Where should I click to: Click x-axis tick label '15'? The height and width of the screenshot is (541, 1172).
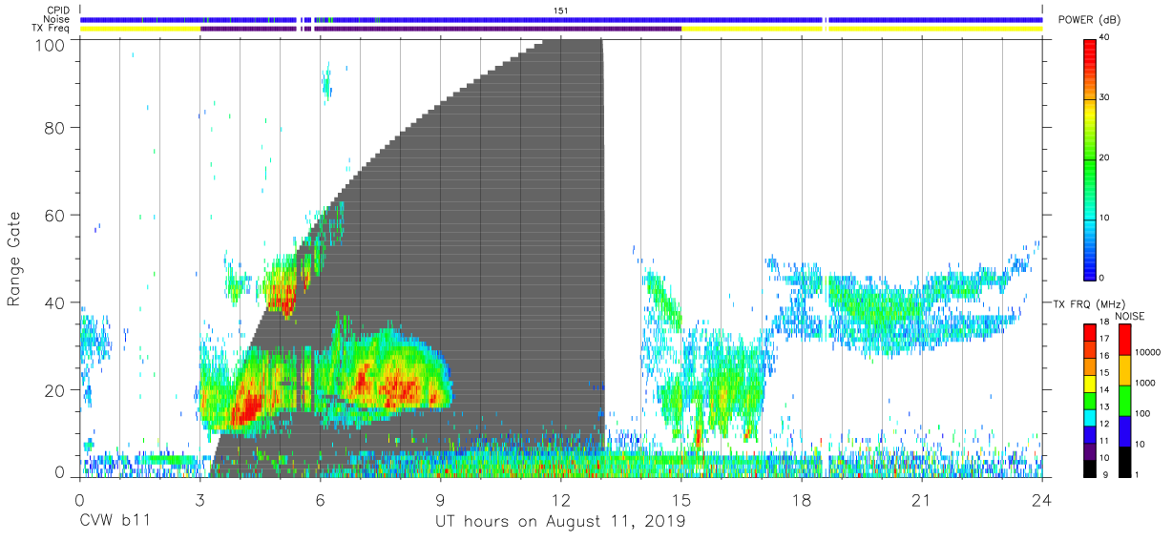pos(681,501)
